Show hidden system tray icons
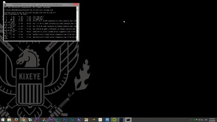This screenshot has width=217, height=122. coord(191,120)
